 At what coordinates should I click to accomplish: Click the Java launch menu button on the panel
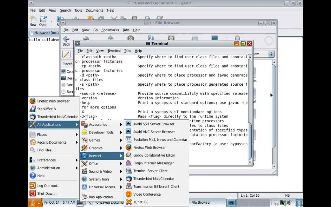[35, 203]
